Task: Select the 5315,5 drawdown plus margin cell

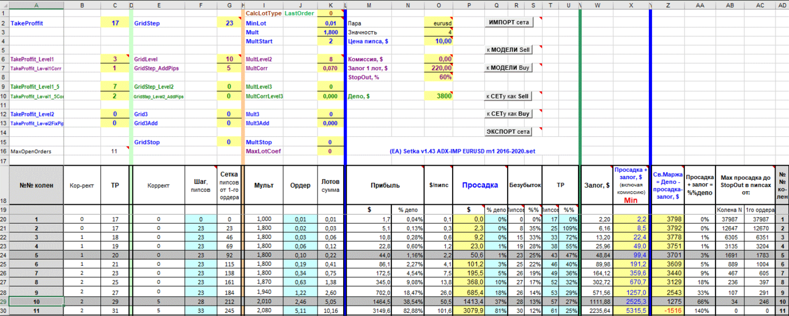Action: (631, 310)
